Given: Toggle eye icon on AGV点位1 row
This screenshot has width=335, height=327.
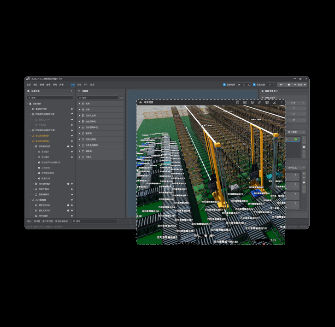Looking at the screenshot, I should point(72,216).
